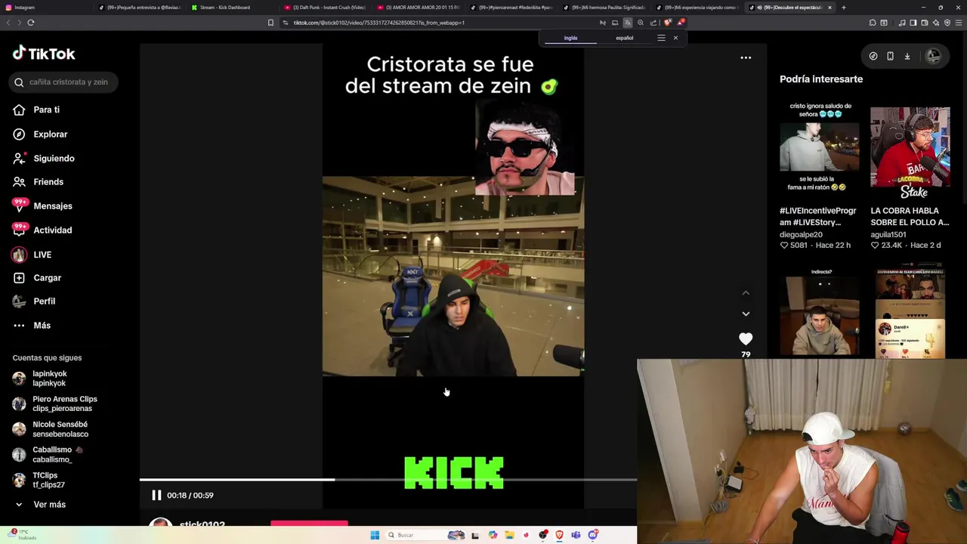Click the share page icon in address bar

653,23
